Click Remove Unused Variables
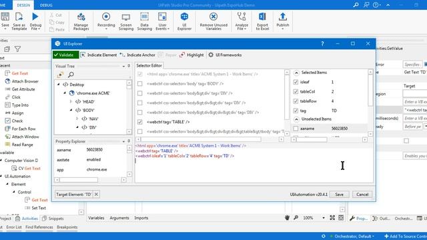Screen dimensions: 427x240 (x=213, y=21)
